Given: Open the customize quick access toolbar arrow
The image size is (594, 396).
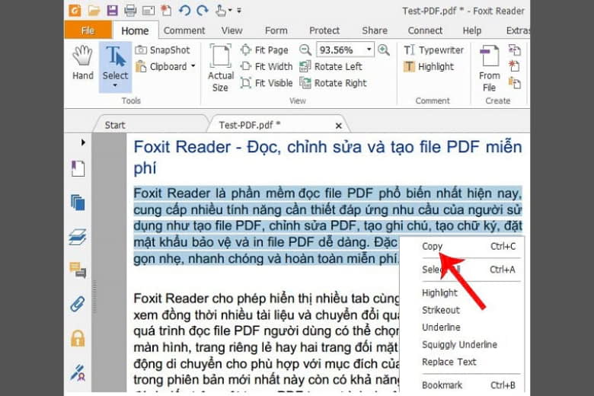Looking at the screenshot, I should [x=239, y=11].
